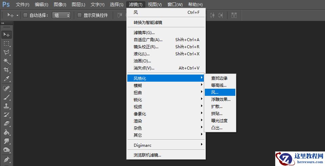Open the 选择(S) menu
Image resolution: width=325 pixels, height=166 pixels.
(117, 4)
